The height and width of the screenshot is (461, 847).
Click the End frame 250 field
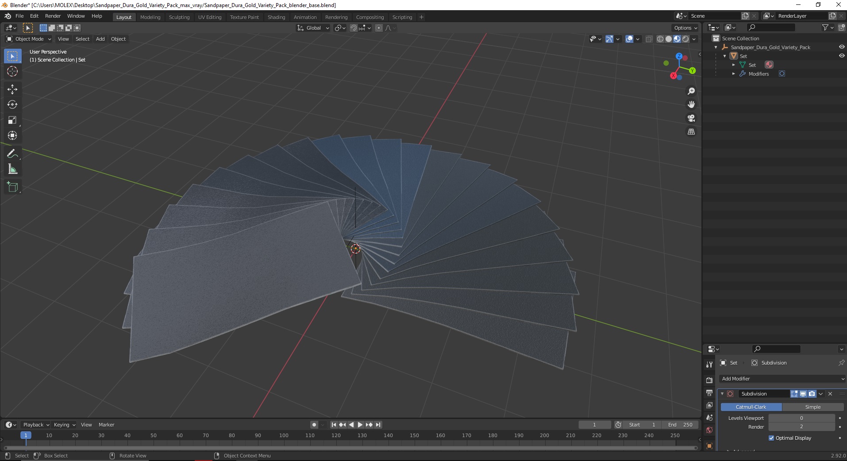(681, 425)
